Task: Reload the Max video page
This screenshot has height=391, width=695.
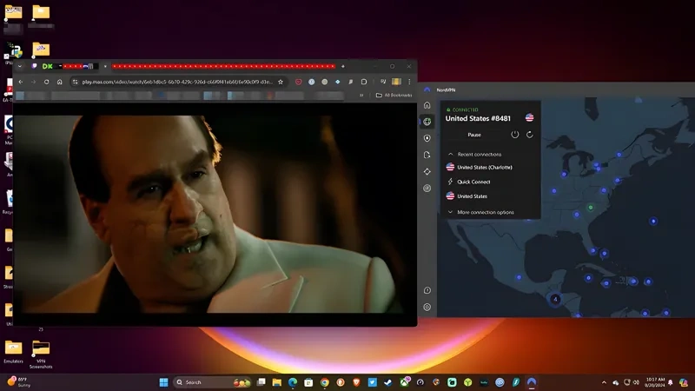Action: [x=47, y=82]
